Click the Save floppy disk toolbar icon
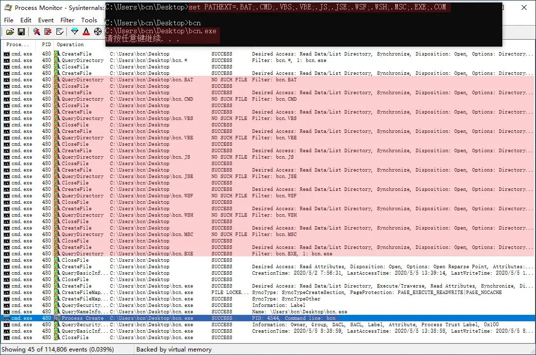Screen dimensions: 536x355 tap(21, 32)
